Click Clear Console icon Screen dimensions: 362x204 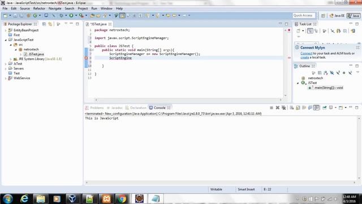pyautogui.click(x=292, y=108)
